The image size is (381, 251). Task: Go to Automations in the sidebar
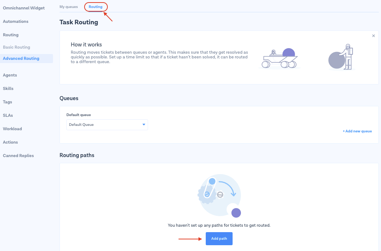[16, 21]
